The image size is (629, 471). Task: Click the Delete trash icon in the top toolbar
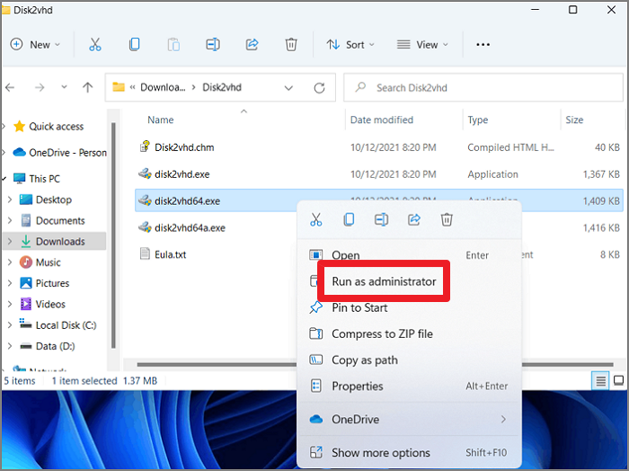click(291, 44)
